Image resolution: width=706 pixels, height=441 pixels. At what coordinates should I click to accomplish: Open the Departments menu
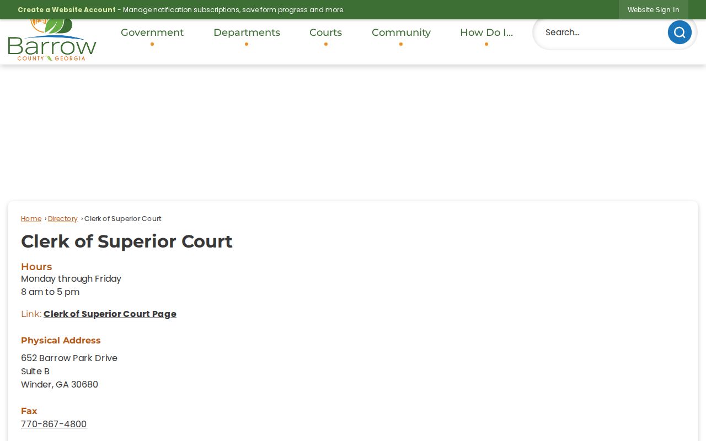(247, 33)
